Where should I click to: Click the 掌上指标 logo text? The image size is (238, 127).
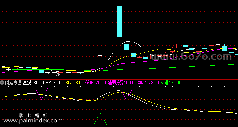pos(33,115)
